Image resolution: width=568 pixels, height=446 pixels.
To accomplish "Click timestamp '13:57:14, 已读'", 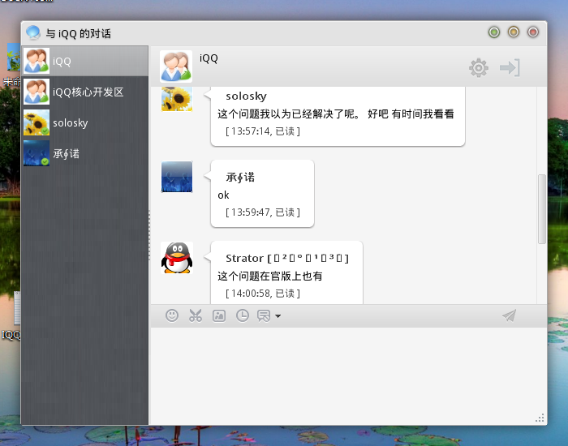I will (x=263, y=131).
